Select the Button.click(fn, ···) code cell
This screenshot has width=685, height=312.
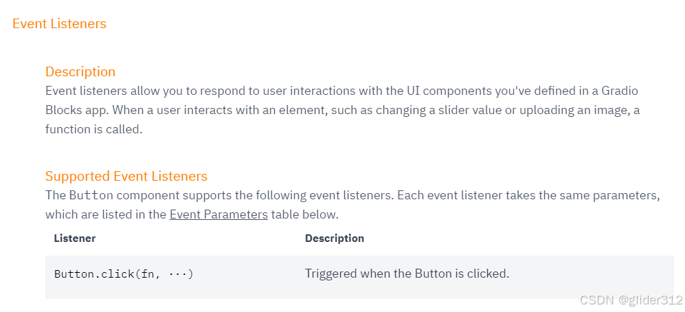[124, 274]
